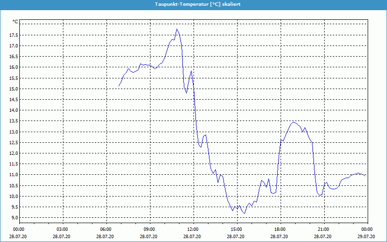Select the 15,0 y-axis value
387x242 pixels.
(14, 89)
